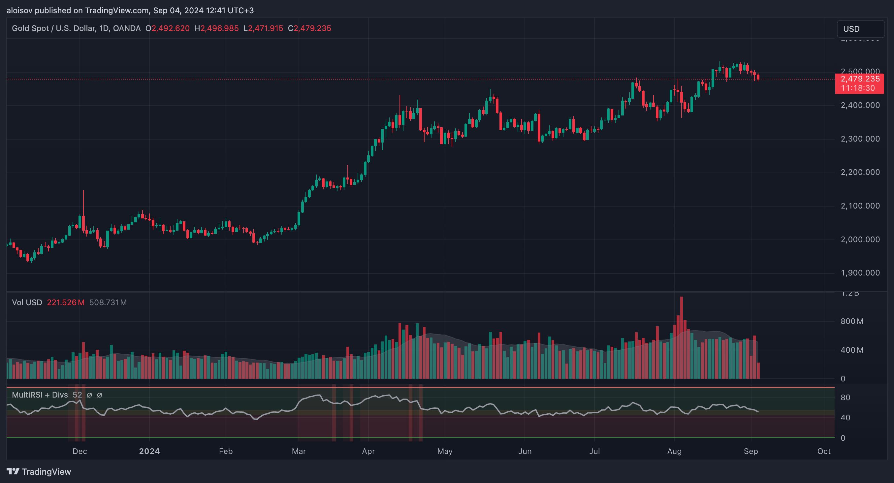The height and width of the screenshot is (483, 894).
Task: Select the Aug label on time axis
Action: pyautogui.click(x=674, y=451)
